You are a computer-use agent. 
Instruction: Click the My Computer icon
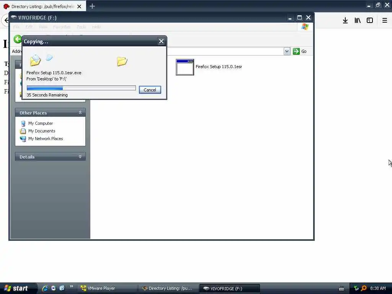coord(23,124)
